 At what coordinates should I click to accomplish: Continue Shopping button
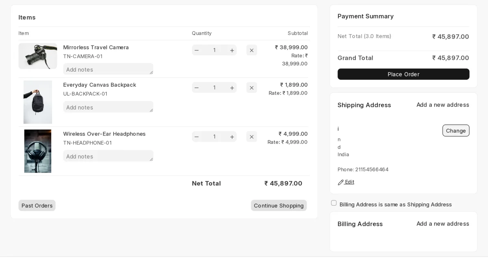(279, 206)
